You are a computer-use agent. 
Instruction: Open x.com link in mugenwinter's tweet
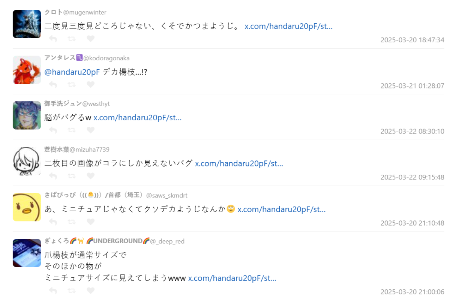[x=288, y=27]
